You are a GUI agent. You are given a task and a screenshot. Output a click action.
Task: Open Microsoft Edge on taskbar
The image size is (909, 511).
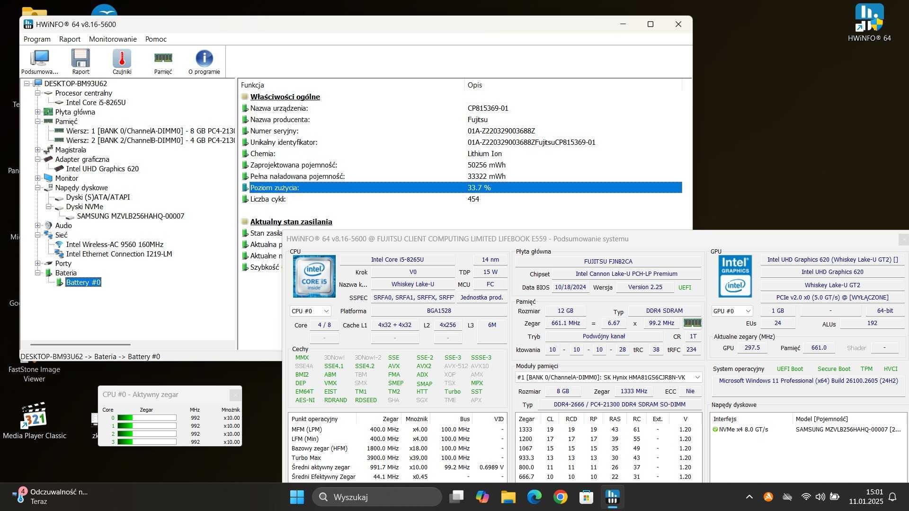pos(535,497)
